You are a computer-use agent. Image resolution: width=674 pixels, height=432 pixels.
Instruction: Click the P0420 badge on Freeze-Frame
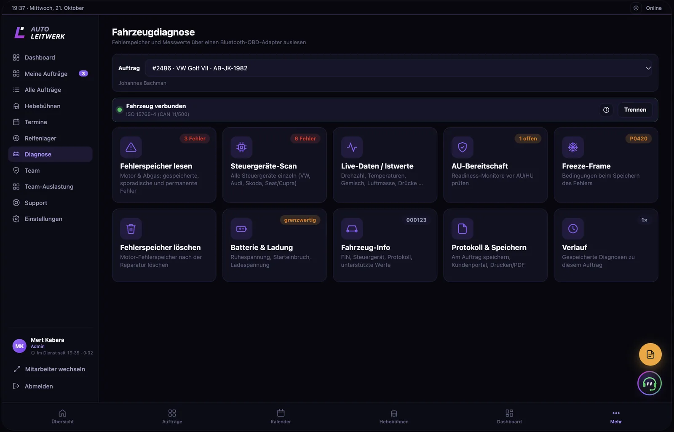639,139
